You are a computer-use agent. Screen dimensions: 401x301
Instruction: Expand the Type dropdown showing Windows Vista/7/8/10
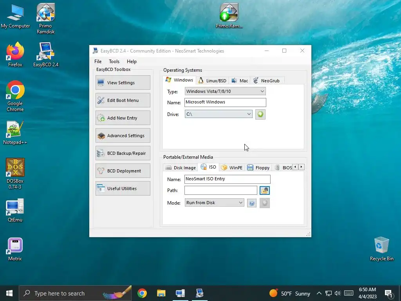[225, 91]
